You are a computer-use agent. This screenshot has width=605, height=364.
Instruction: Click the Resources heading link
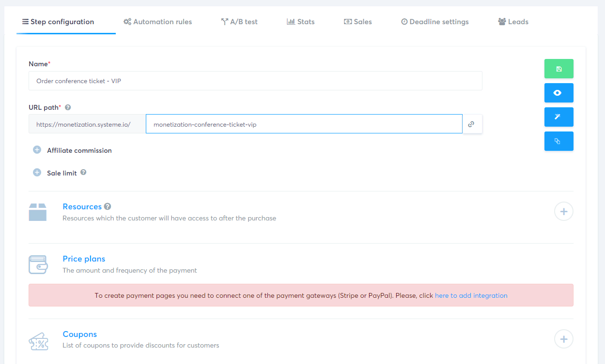82,206
